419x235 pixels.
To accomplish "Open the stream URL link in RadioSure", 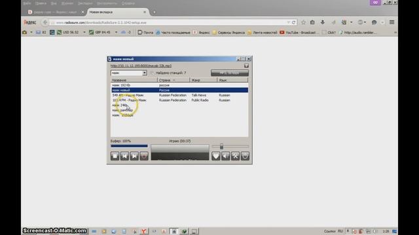I will click(141, 66).
